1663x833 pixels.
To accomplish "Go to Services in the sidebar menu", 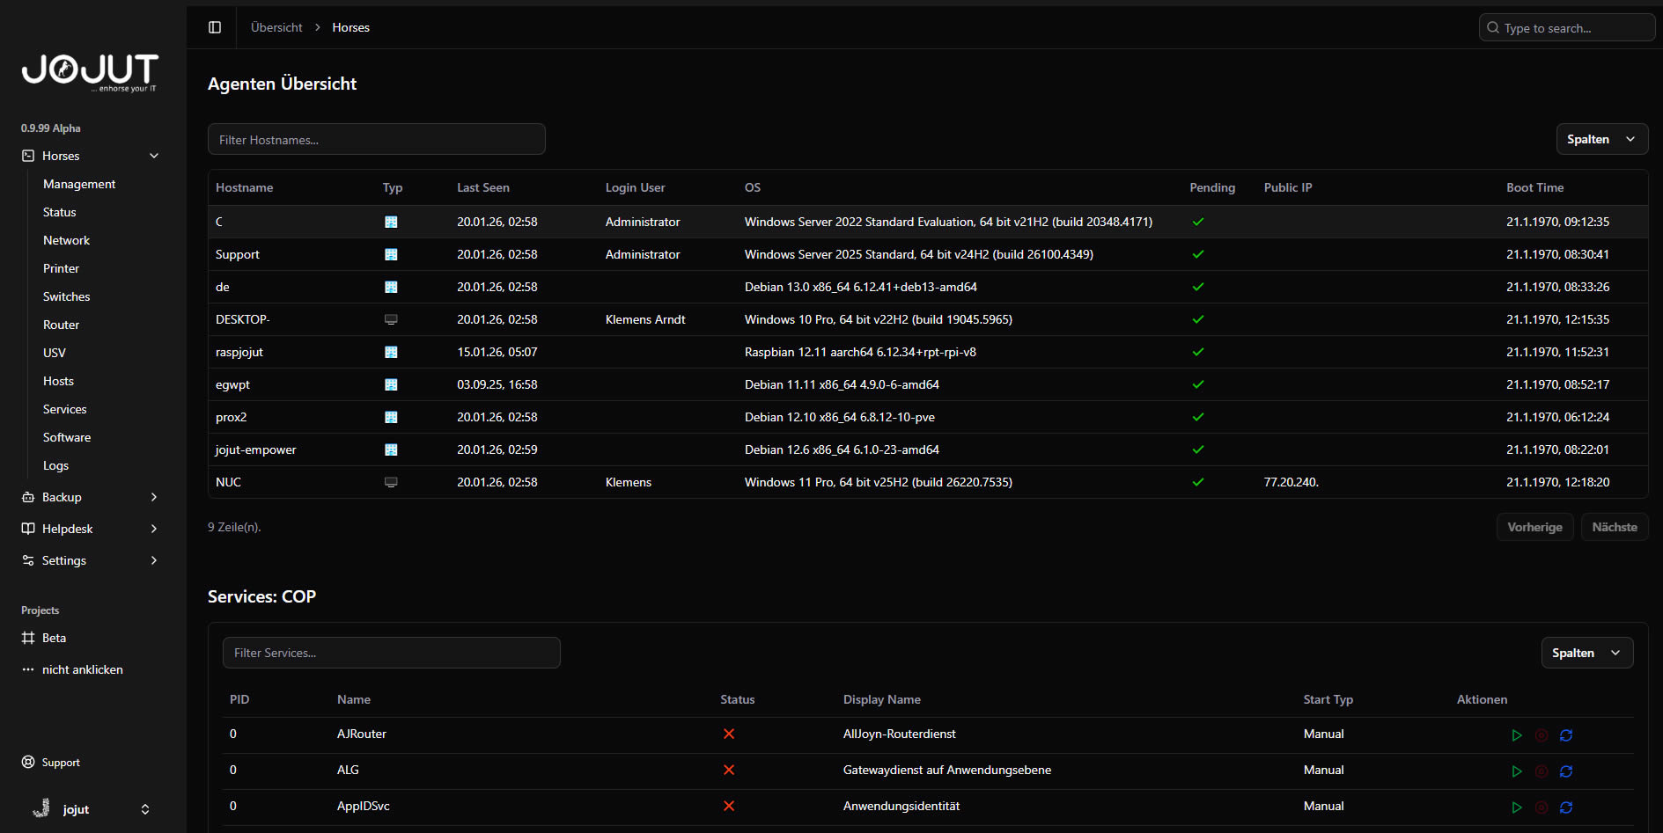I will [x=64, y=409].
